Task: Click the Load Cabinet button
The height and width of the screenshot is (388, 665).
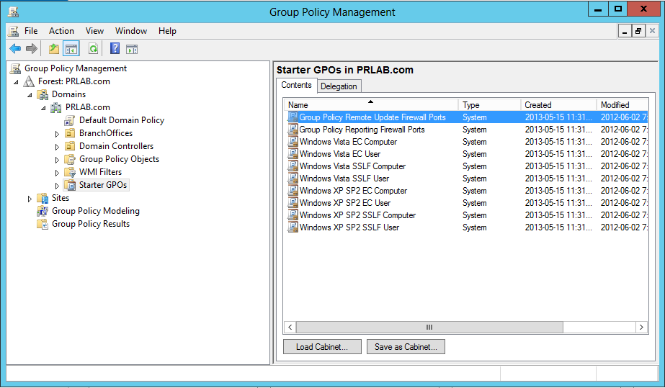Action: point(322,346)
